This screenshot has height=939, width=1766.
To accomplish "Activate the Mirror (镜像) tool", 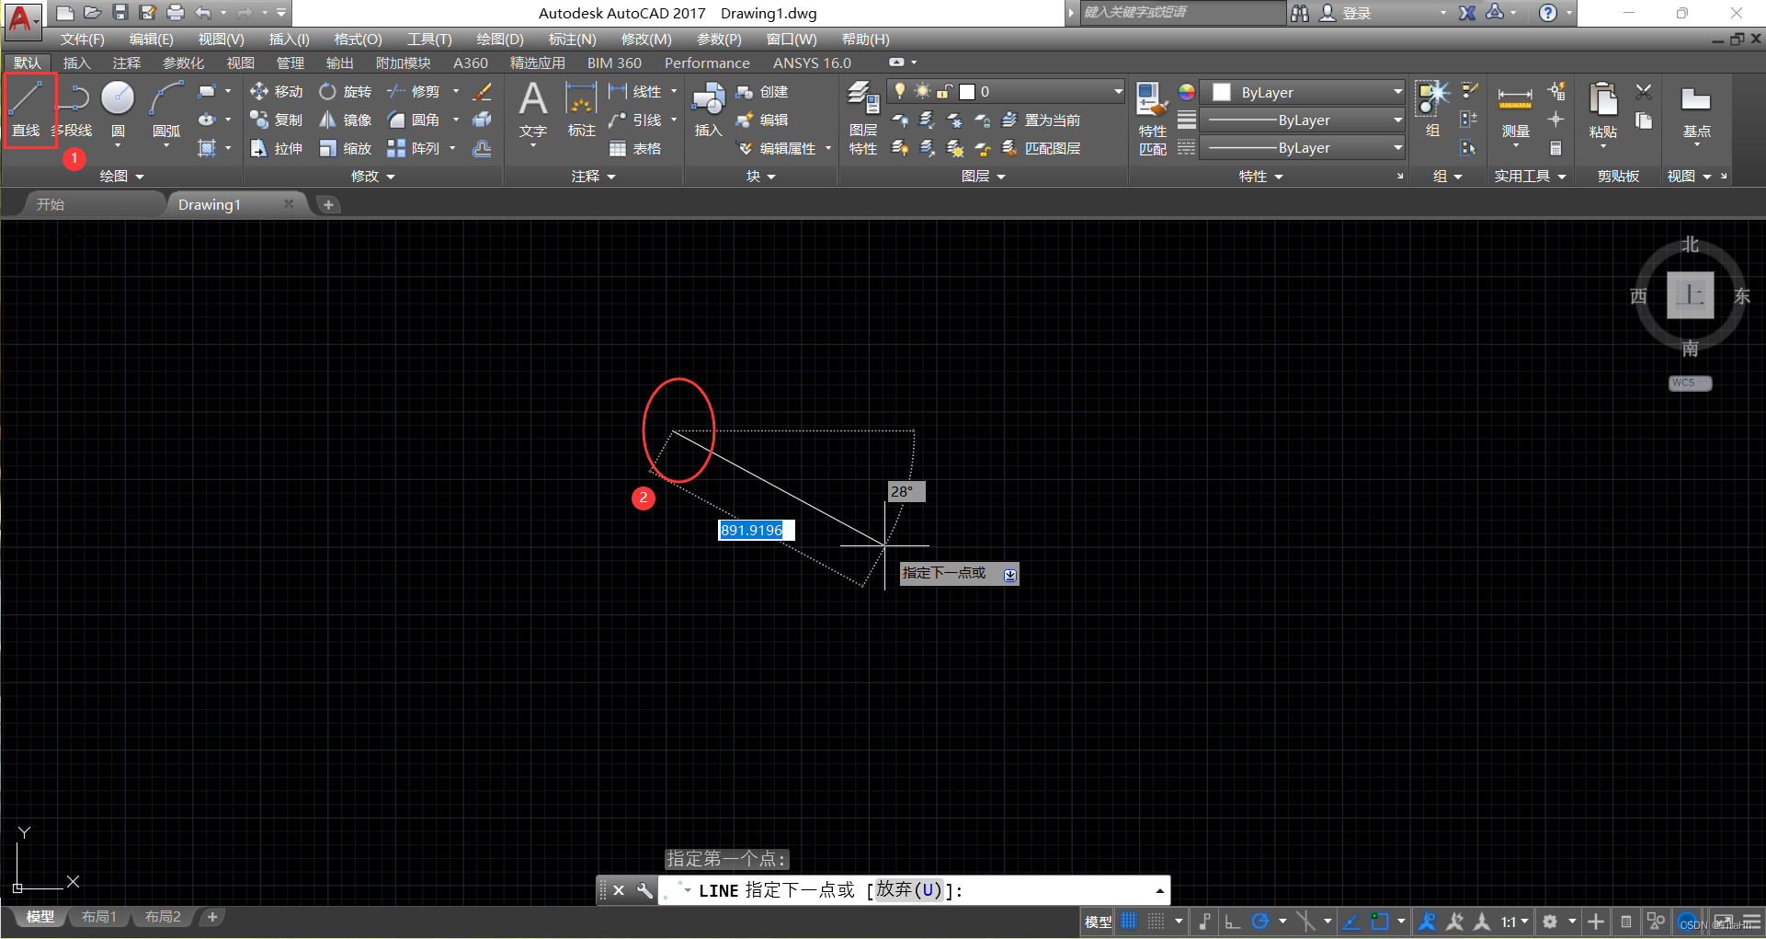I will 346,120.
